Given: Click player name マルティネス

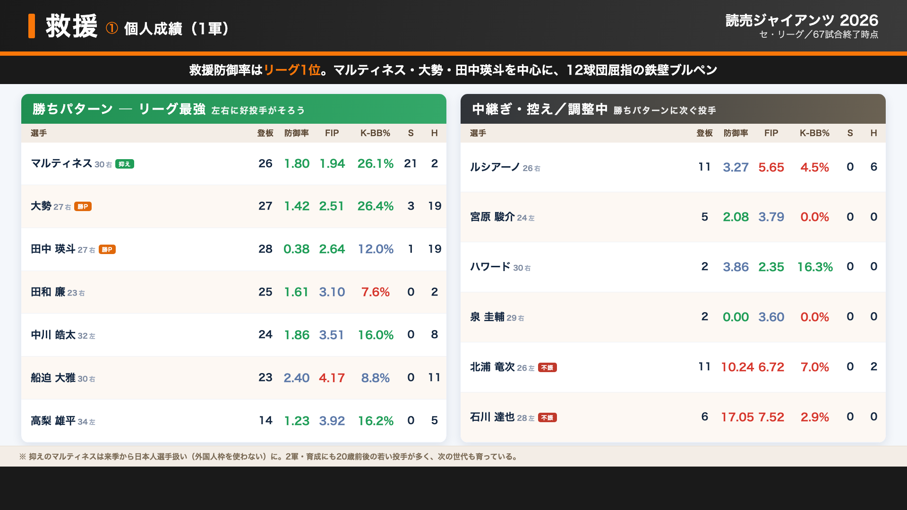Looking at the screenshot, I should click(x=61, y=163).
